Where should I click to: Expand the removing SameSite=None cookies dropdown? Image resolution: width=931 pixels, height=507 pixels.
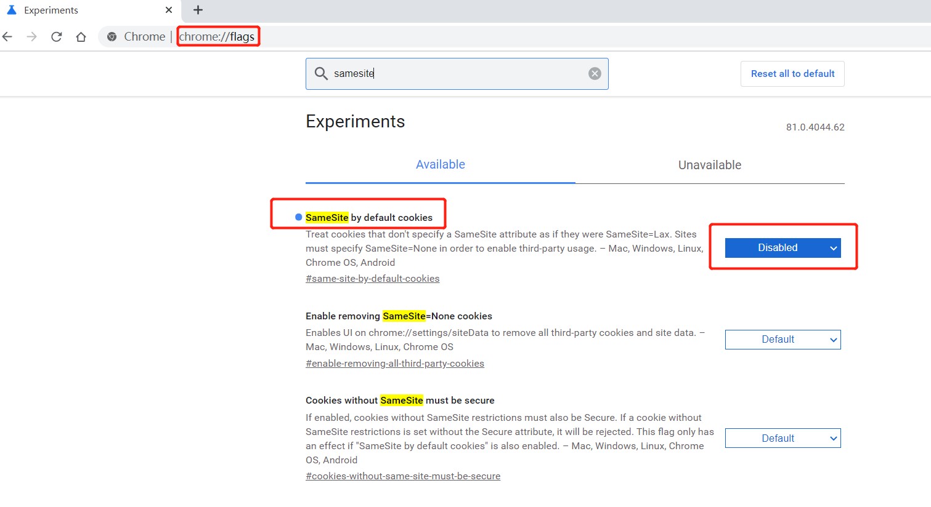point(783,340)
